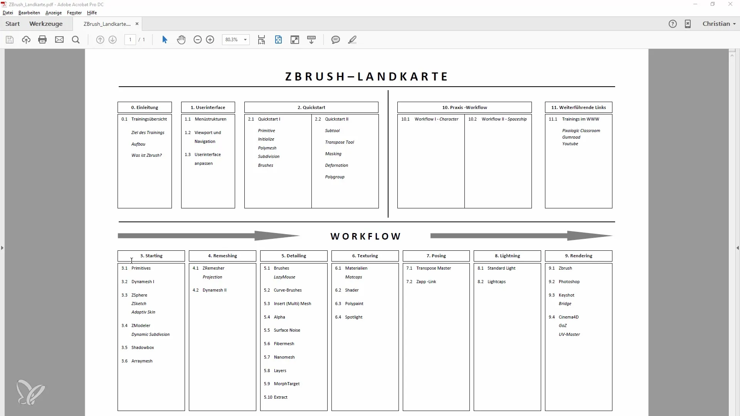Click the print document icon
740x416 pixels.
click(x=42, y=40)
